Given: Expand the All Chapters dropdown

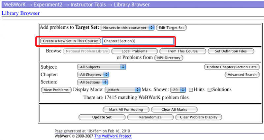Looking at the screenshot, I should point(93,75).
